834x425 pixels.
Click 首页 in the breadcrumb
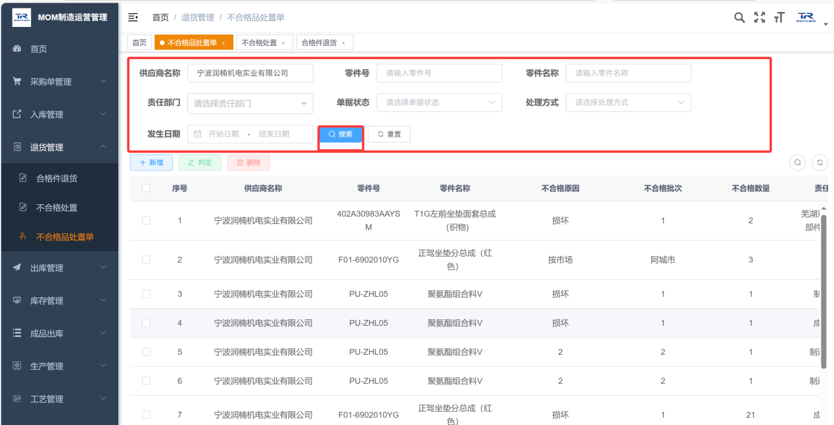[x=160, y=18]
